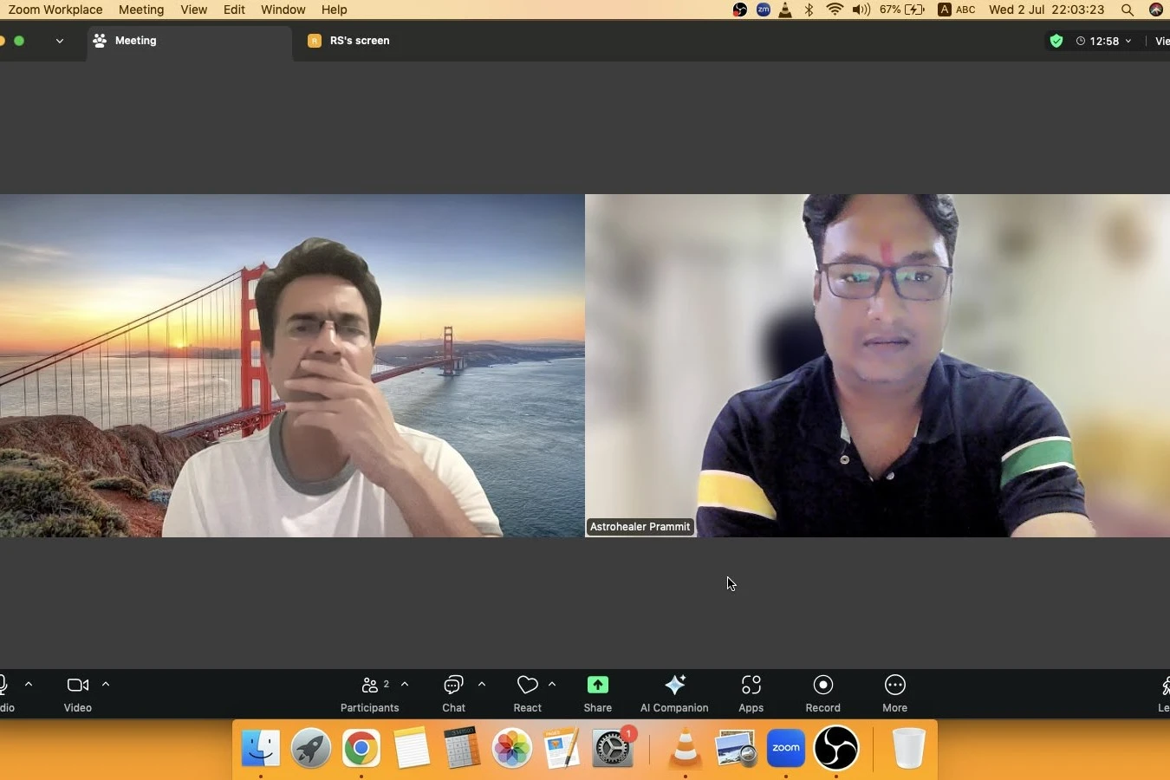The image size is (1170, 780).
Task: Select Astrohealer Prammit's video tile
Action: 877,366
